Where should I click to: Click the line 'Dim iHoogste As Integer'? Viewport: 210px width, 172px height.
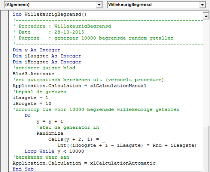pos(47,62)
